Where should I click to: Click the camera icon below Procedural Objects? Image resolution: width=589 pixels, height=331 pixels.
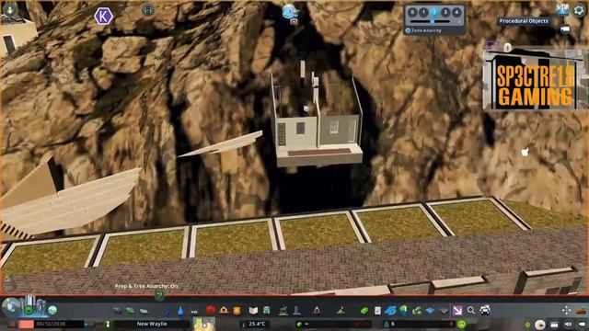[x=565, y=29]
